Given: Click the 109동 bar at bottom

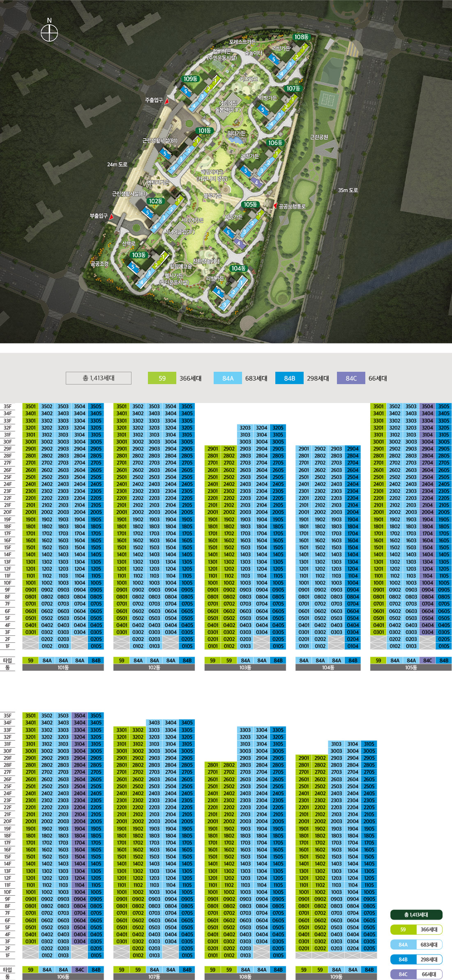Looking at the screenshot, I should click(336, 977).
